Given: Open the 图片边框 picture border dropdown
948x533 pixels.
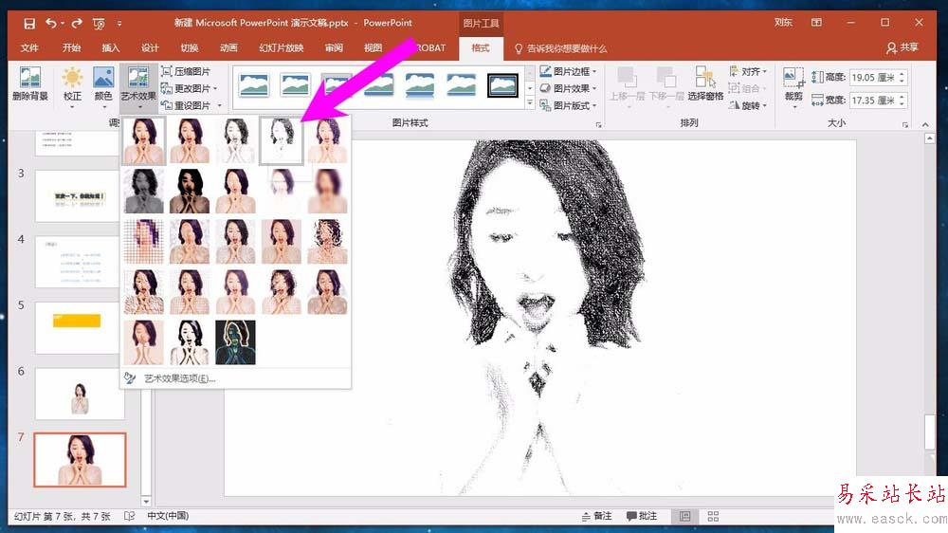Looking at the screenshot, I should 568,71.
